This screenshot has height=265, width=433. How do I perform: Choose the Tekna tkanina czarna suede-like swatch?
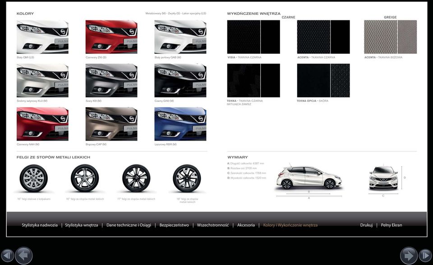pyautogui.click(x=253, y=80)
